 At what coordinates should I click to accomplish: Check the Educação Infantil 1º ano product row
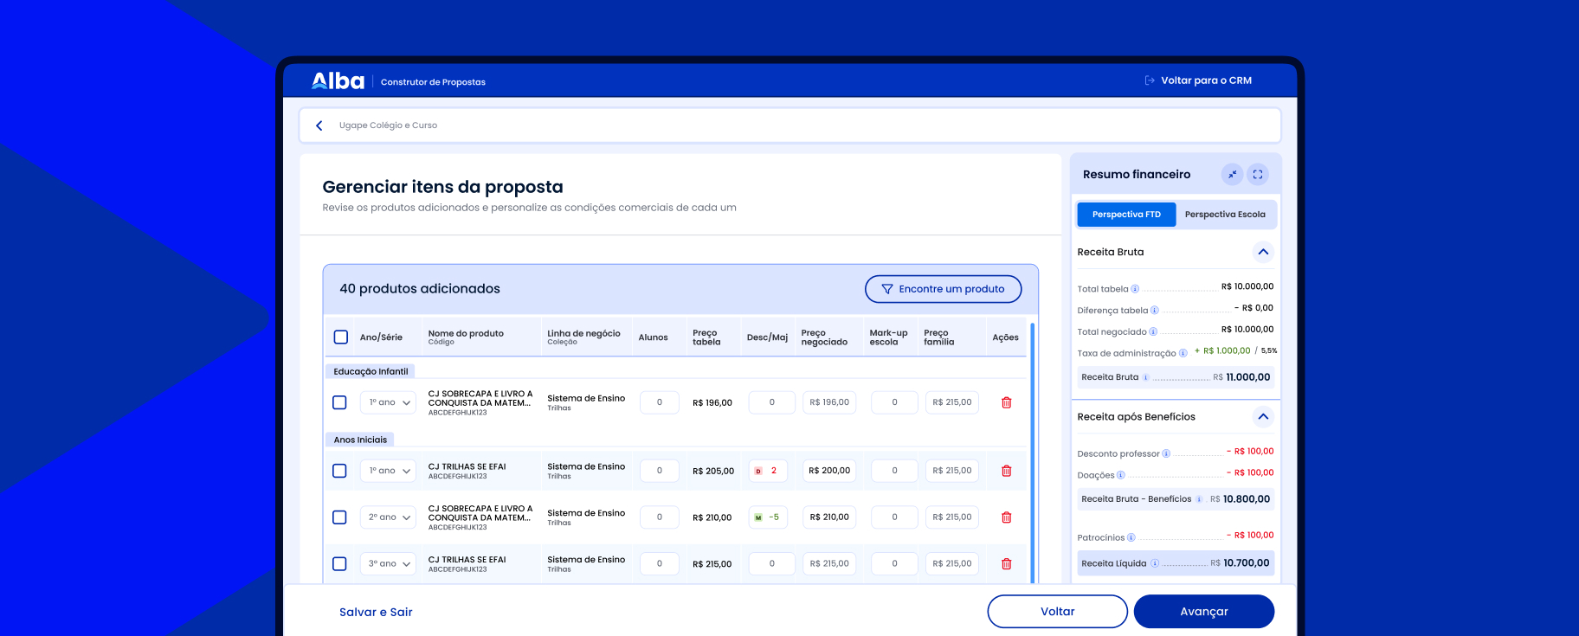[339, 402]
